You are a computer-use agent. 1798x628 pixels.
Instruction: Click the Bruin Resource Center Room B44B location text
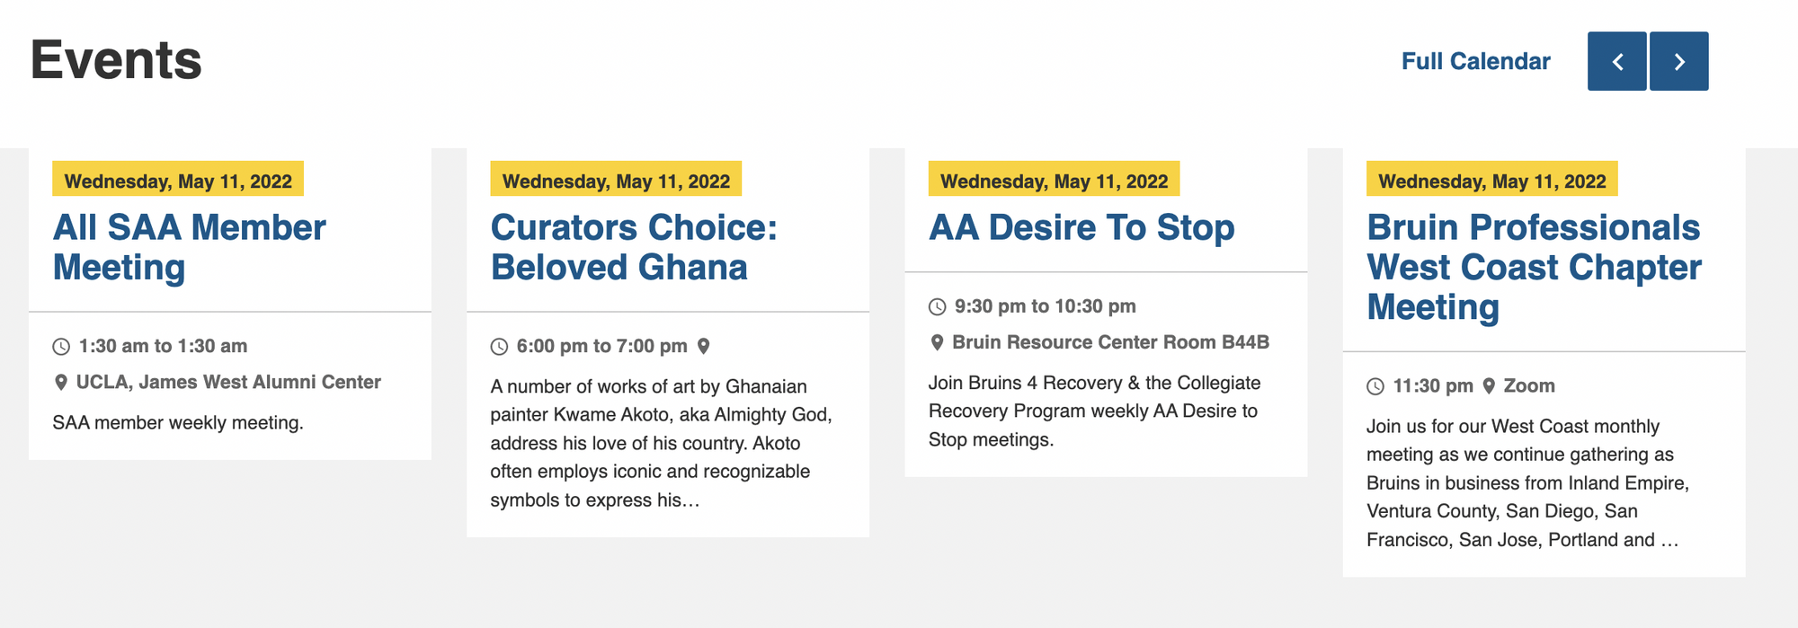pos(1110,342)
